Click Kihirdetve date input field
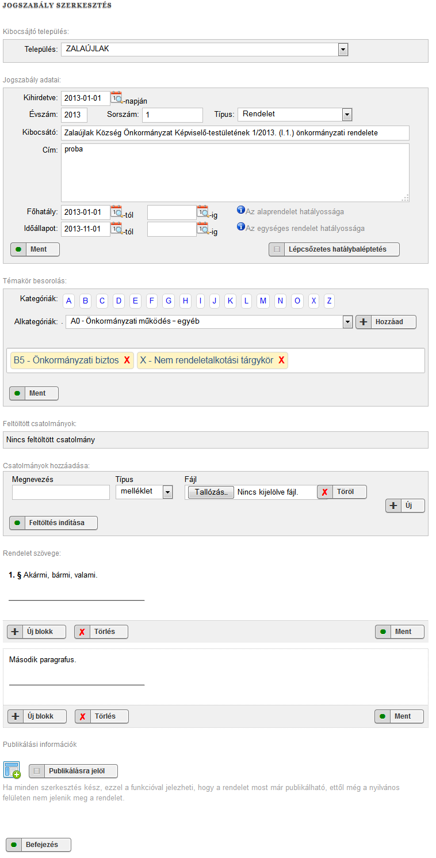 click(x=85, y=98)
